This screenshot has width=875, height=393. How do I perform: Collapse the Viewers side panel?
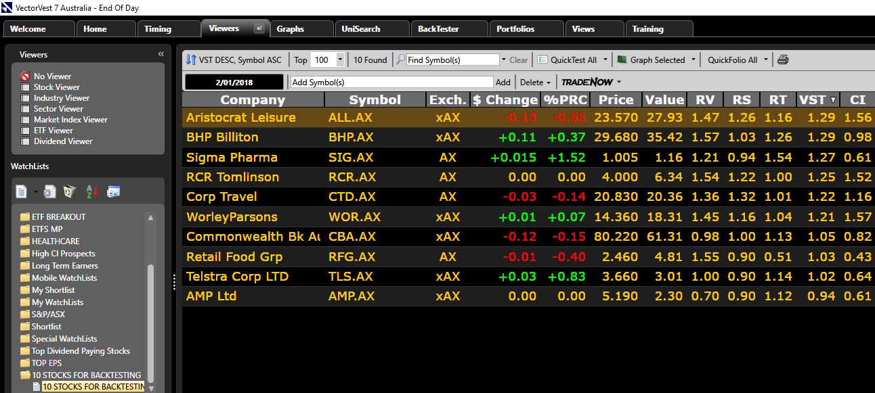point(161,54)
